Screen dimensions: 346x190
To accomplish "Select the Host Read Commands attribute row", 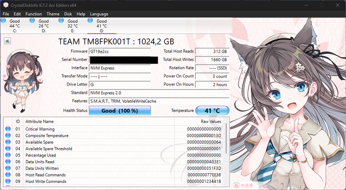I will pyautogui.click(x=113, y=175).
